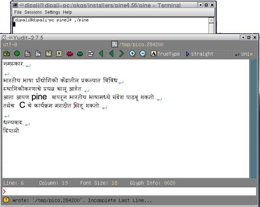Click the './pine' command in Terminal

point(81,20)
